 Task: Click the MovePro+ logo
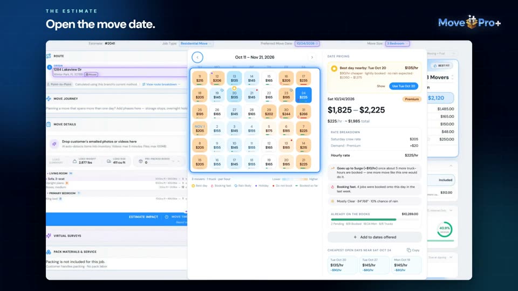click(469, 22)
